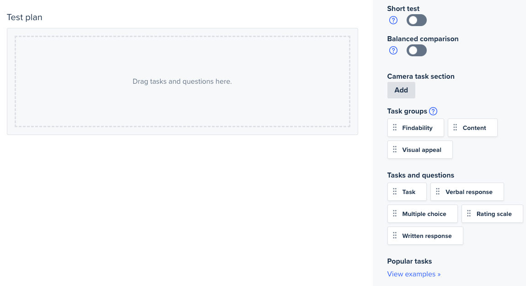The width and height of the screenshot is (526, 286).
Task: Select the Content task group
Action: click(x=472, y=128)
